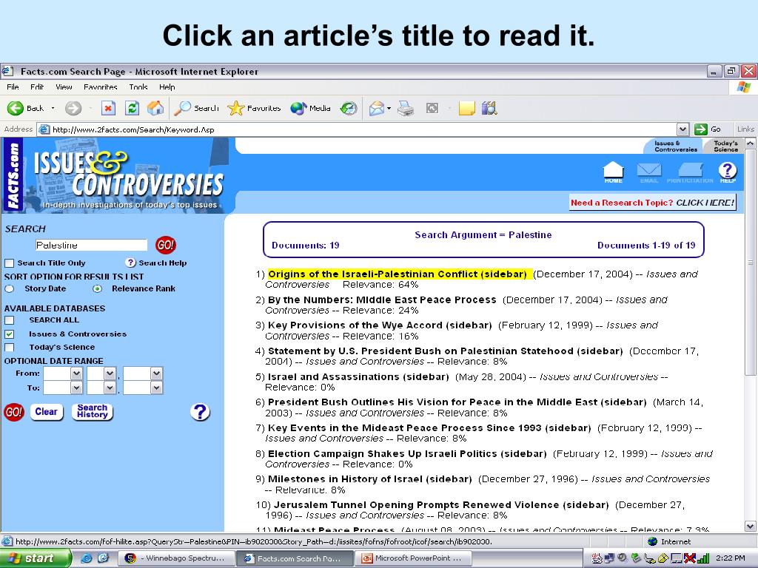The image size is (758, 568).
Task: Open Search Help question icon
Action: pyautogui.click(x=130, y=263)
